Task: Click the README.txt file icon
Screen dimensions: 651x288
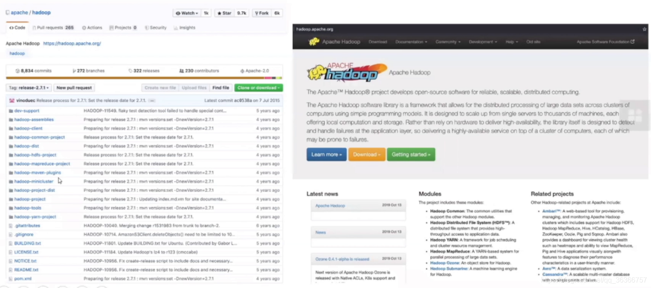Action: tap(11, 270)
